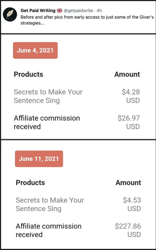Click the $4.28 USD amount
Screen dimensions: 156x250
[x=131, y=96]
